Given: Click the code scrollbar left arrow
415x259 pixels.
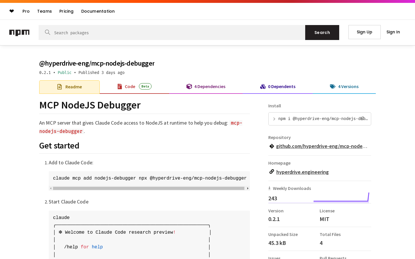Looking at the screenshot, I should pos(51,188).
